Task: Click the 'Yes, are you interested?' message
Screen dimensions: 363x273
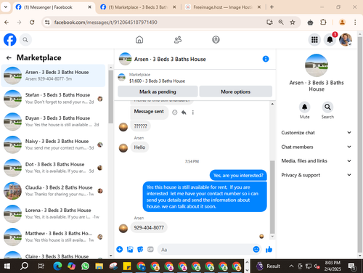Action: [238, 175]
